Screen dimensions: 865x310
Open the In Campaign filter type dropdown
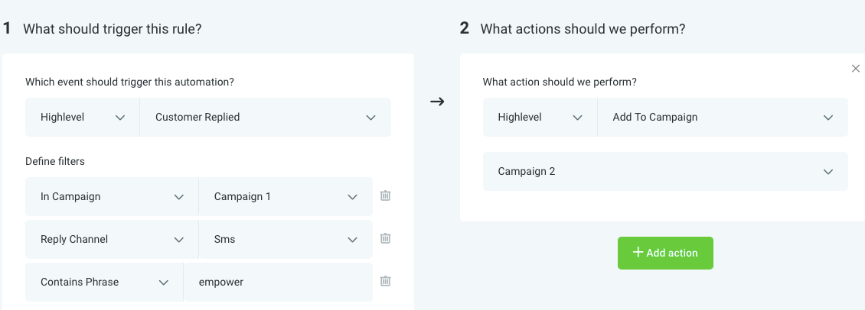click(x=112, y=196)
